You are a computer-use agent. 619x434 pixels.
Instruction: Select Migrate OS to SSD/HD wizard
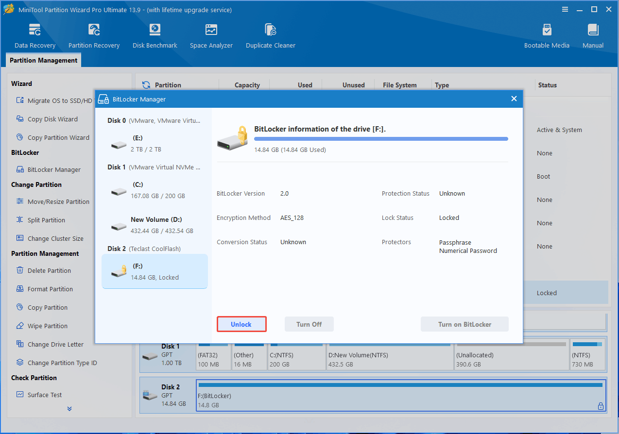pyautogui.click(x=54, y=100)
